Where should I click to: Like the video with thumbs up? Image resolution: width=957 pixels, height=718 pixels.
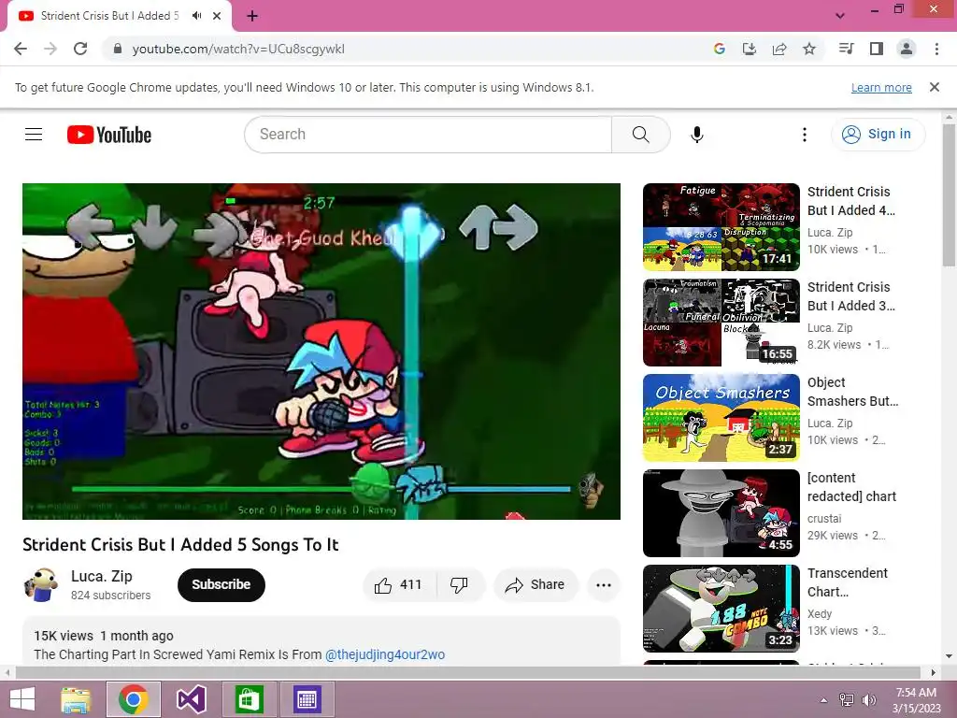tap(398, 585)
